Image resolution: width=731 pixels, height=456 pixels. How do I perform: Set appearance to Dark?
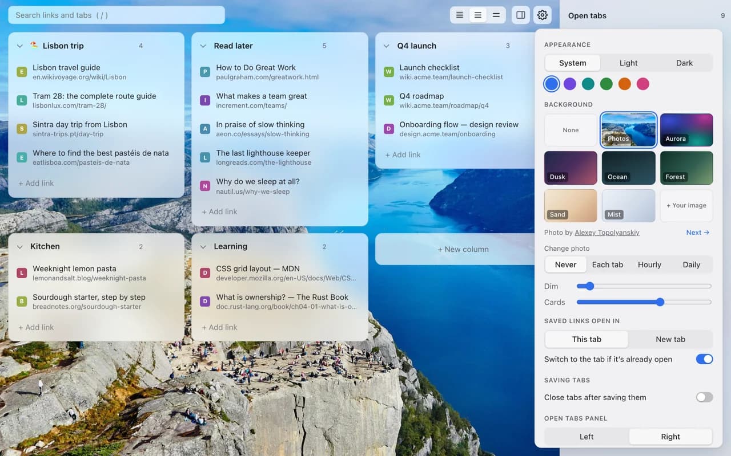(684, 63)
